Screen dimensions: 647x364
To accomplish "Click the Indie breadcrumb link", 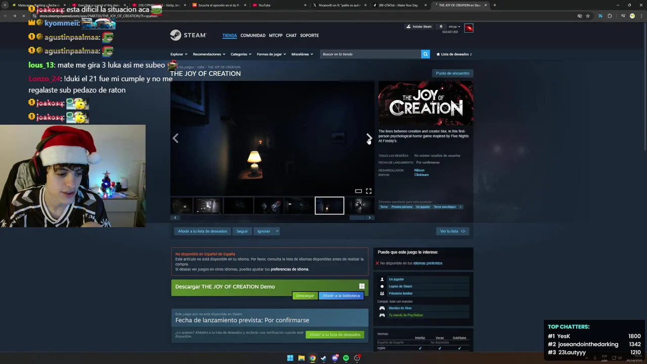I will click(201, 67).
